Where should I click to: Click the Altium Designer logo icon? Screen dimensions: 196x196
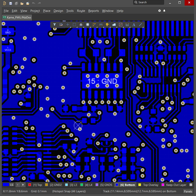click(4, 3)
